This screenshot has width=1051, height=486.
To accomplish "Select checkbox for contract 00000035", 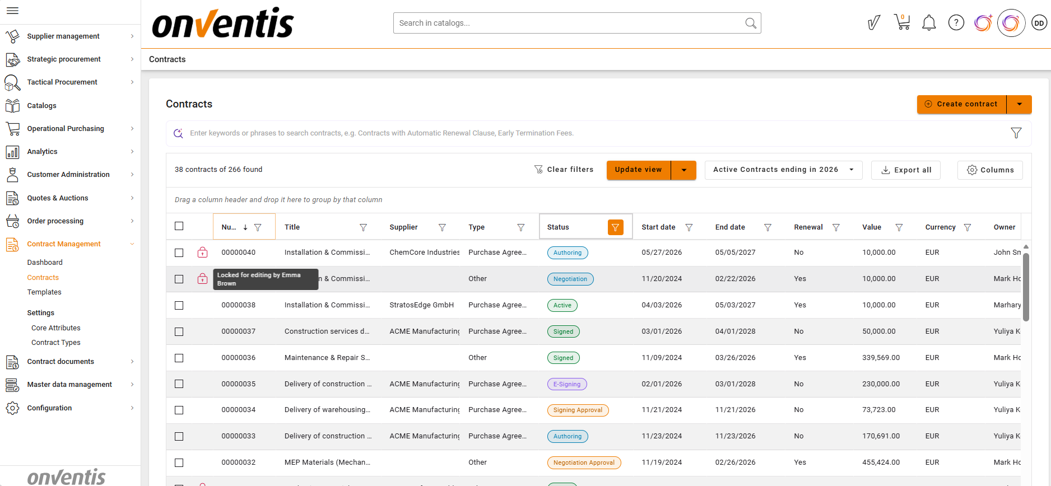I will click(x=179, y=384).
